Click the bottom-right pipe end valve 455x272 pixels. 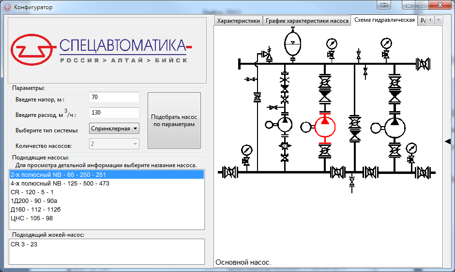pyautogui.click(x=423, y=172)
